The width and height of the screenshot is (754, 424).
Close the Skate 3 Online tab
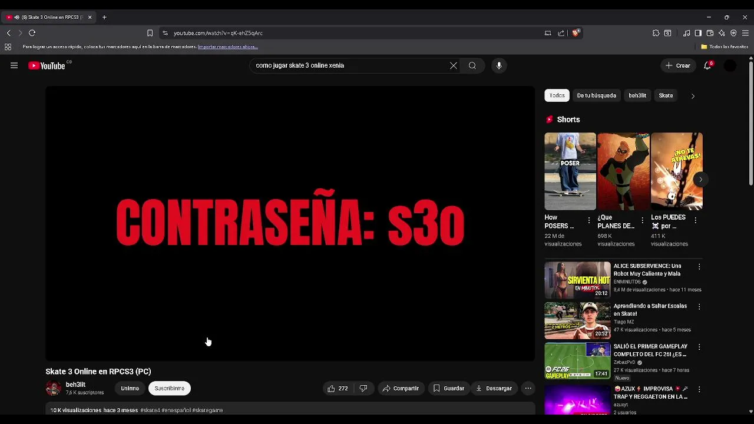(90, 17)
